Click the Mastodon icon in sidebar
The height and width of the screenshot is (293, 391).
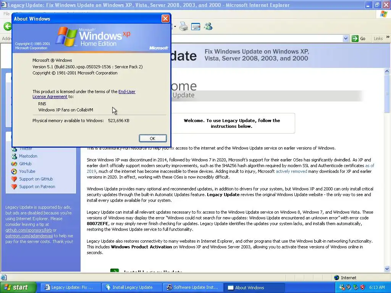tap(14, 156)
